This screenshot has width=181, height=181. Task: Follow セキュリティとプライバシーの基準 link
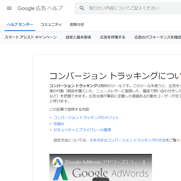tap(82, 130)
